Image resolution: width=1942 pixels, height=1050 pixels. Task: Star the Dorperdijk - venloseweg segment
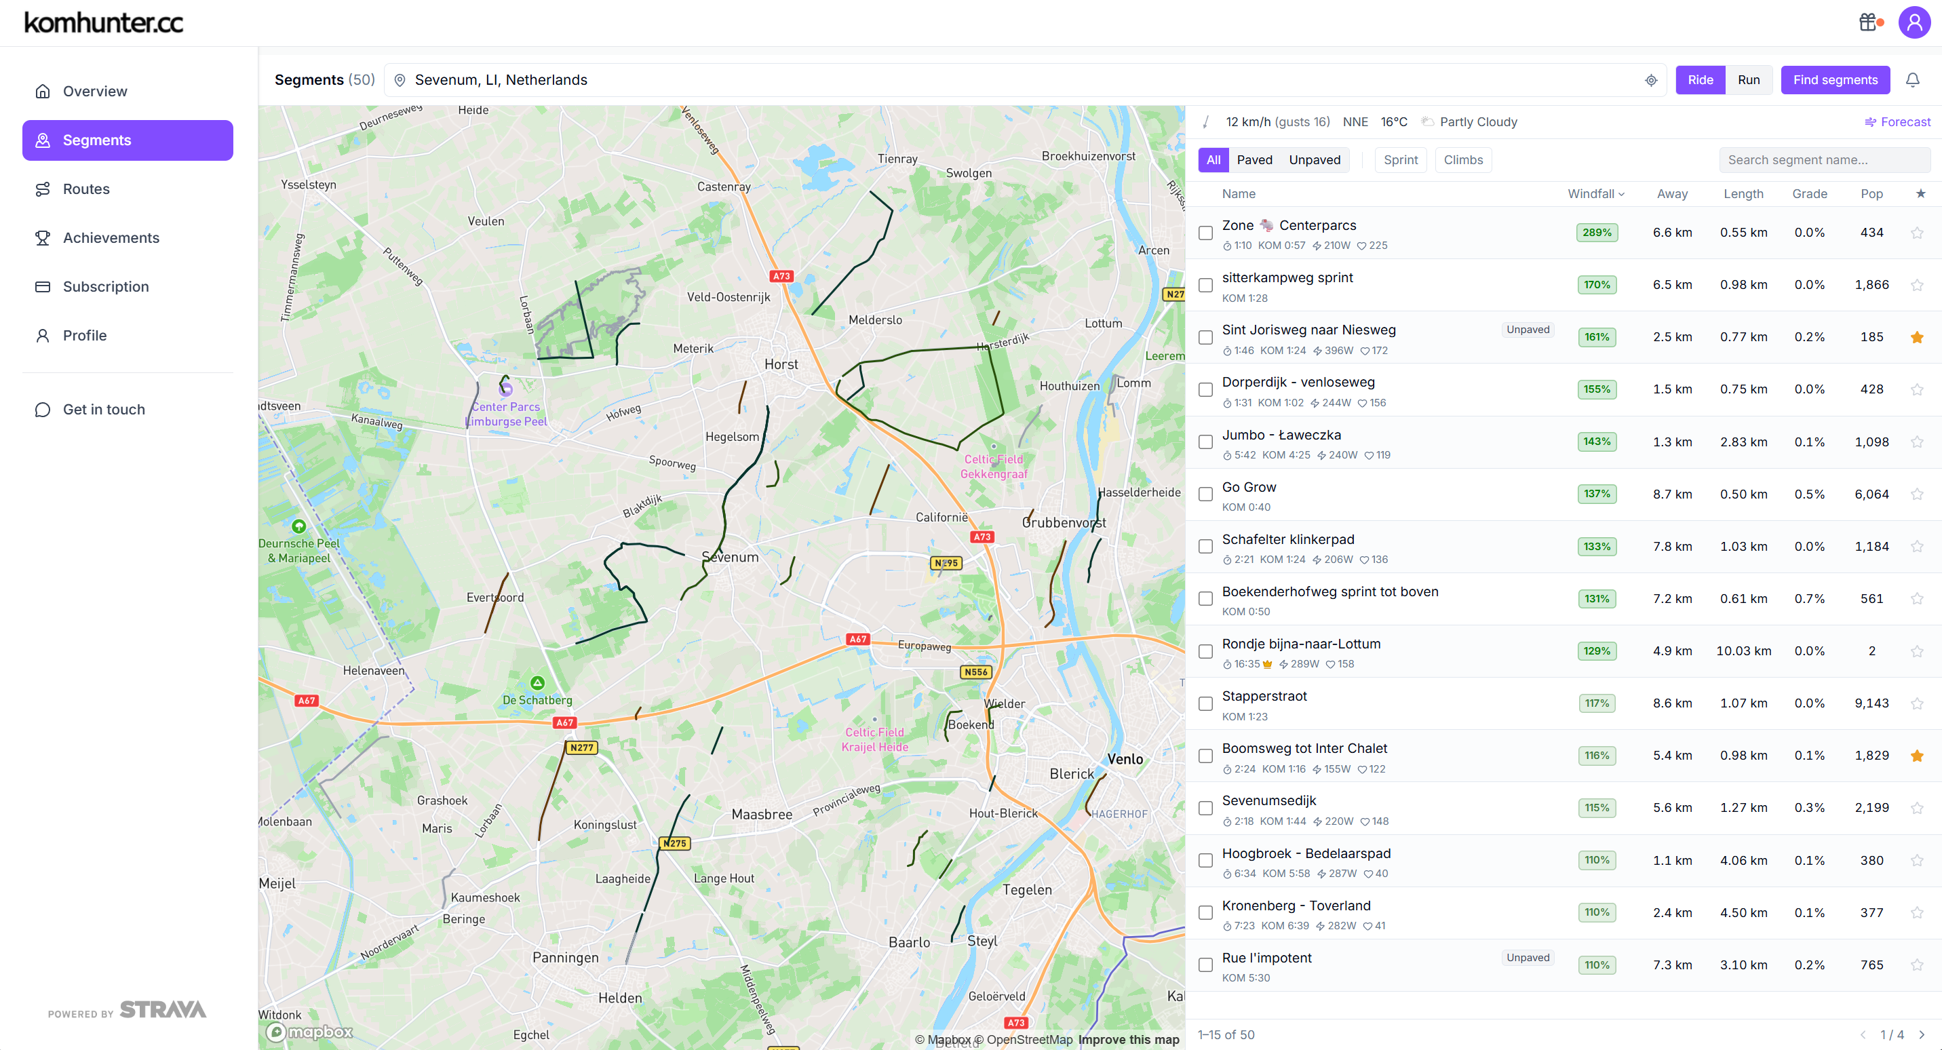1917,390
